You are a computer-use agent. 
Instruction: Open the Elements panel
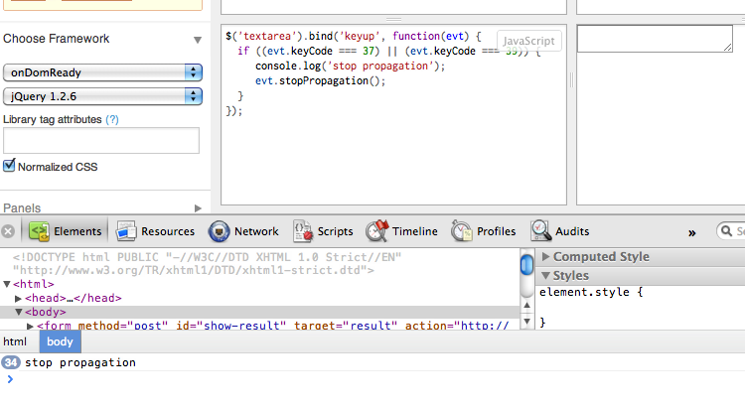tap(66, 231)
